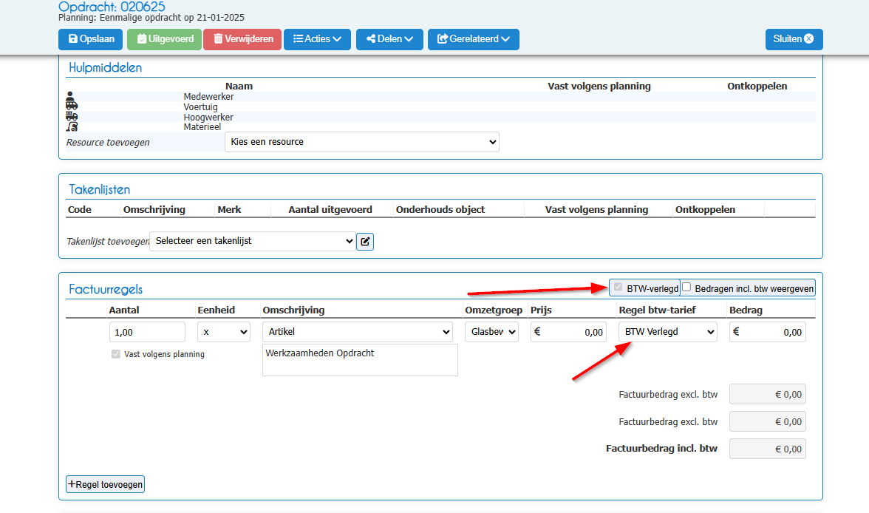Delete order via Verwijderen button
The width and height of the screenshot is (869, 513).
(242, 39)
